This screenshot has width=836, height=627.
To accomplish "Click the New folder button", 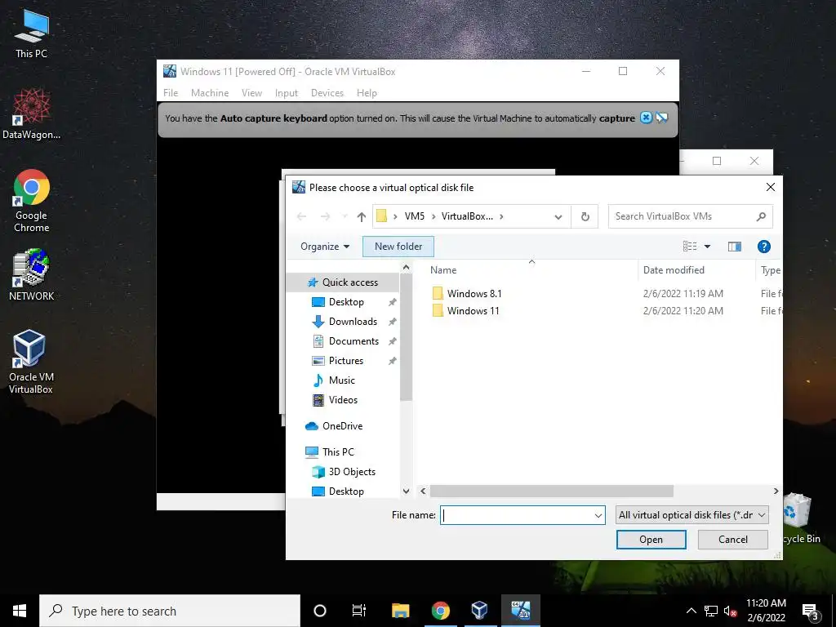I will (398, 247).
